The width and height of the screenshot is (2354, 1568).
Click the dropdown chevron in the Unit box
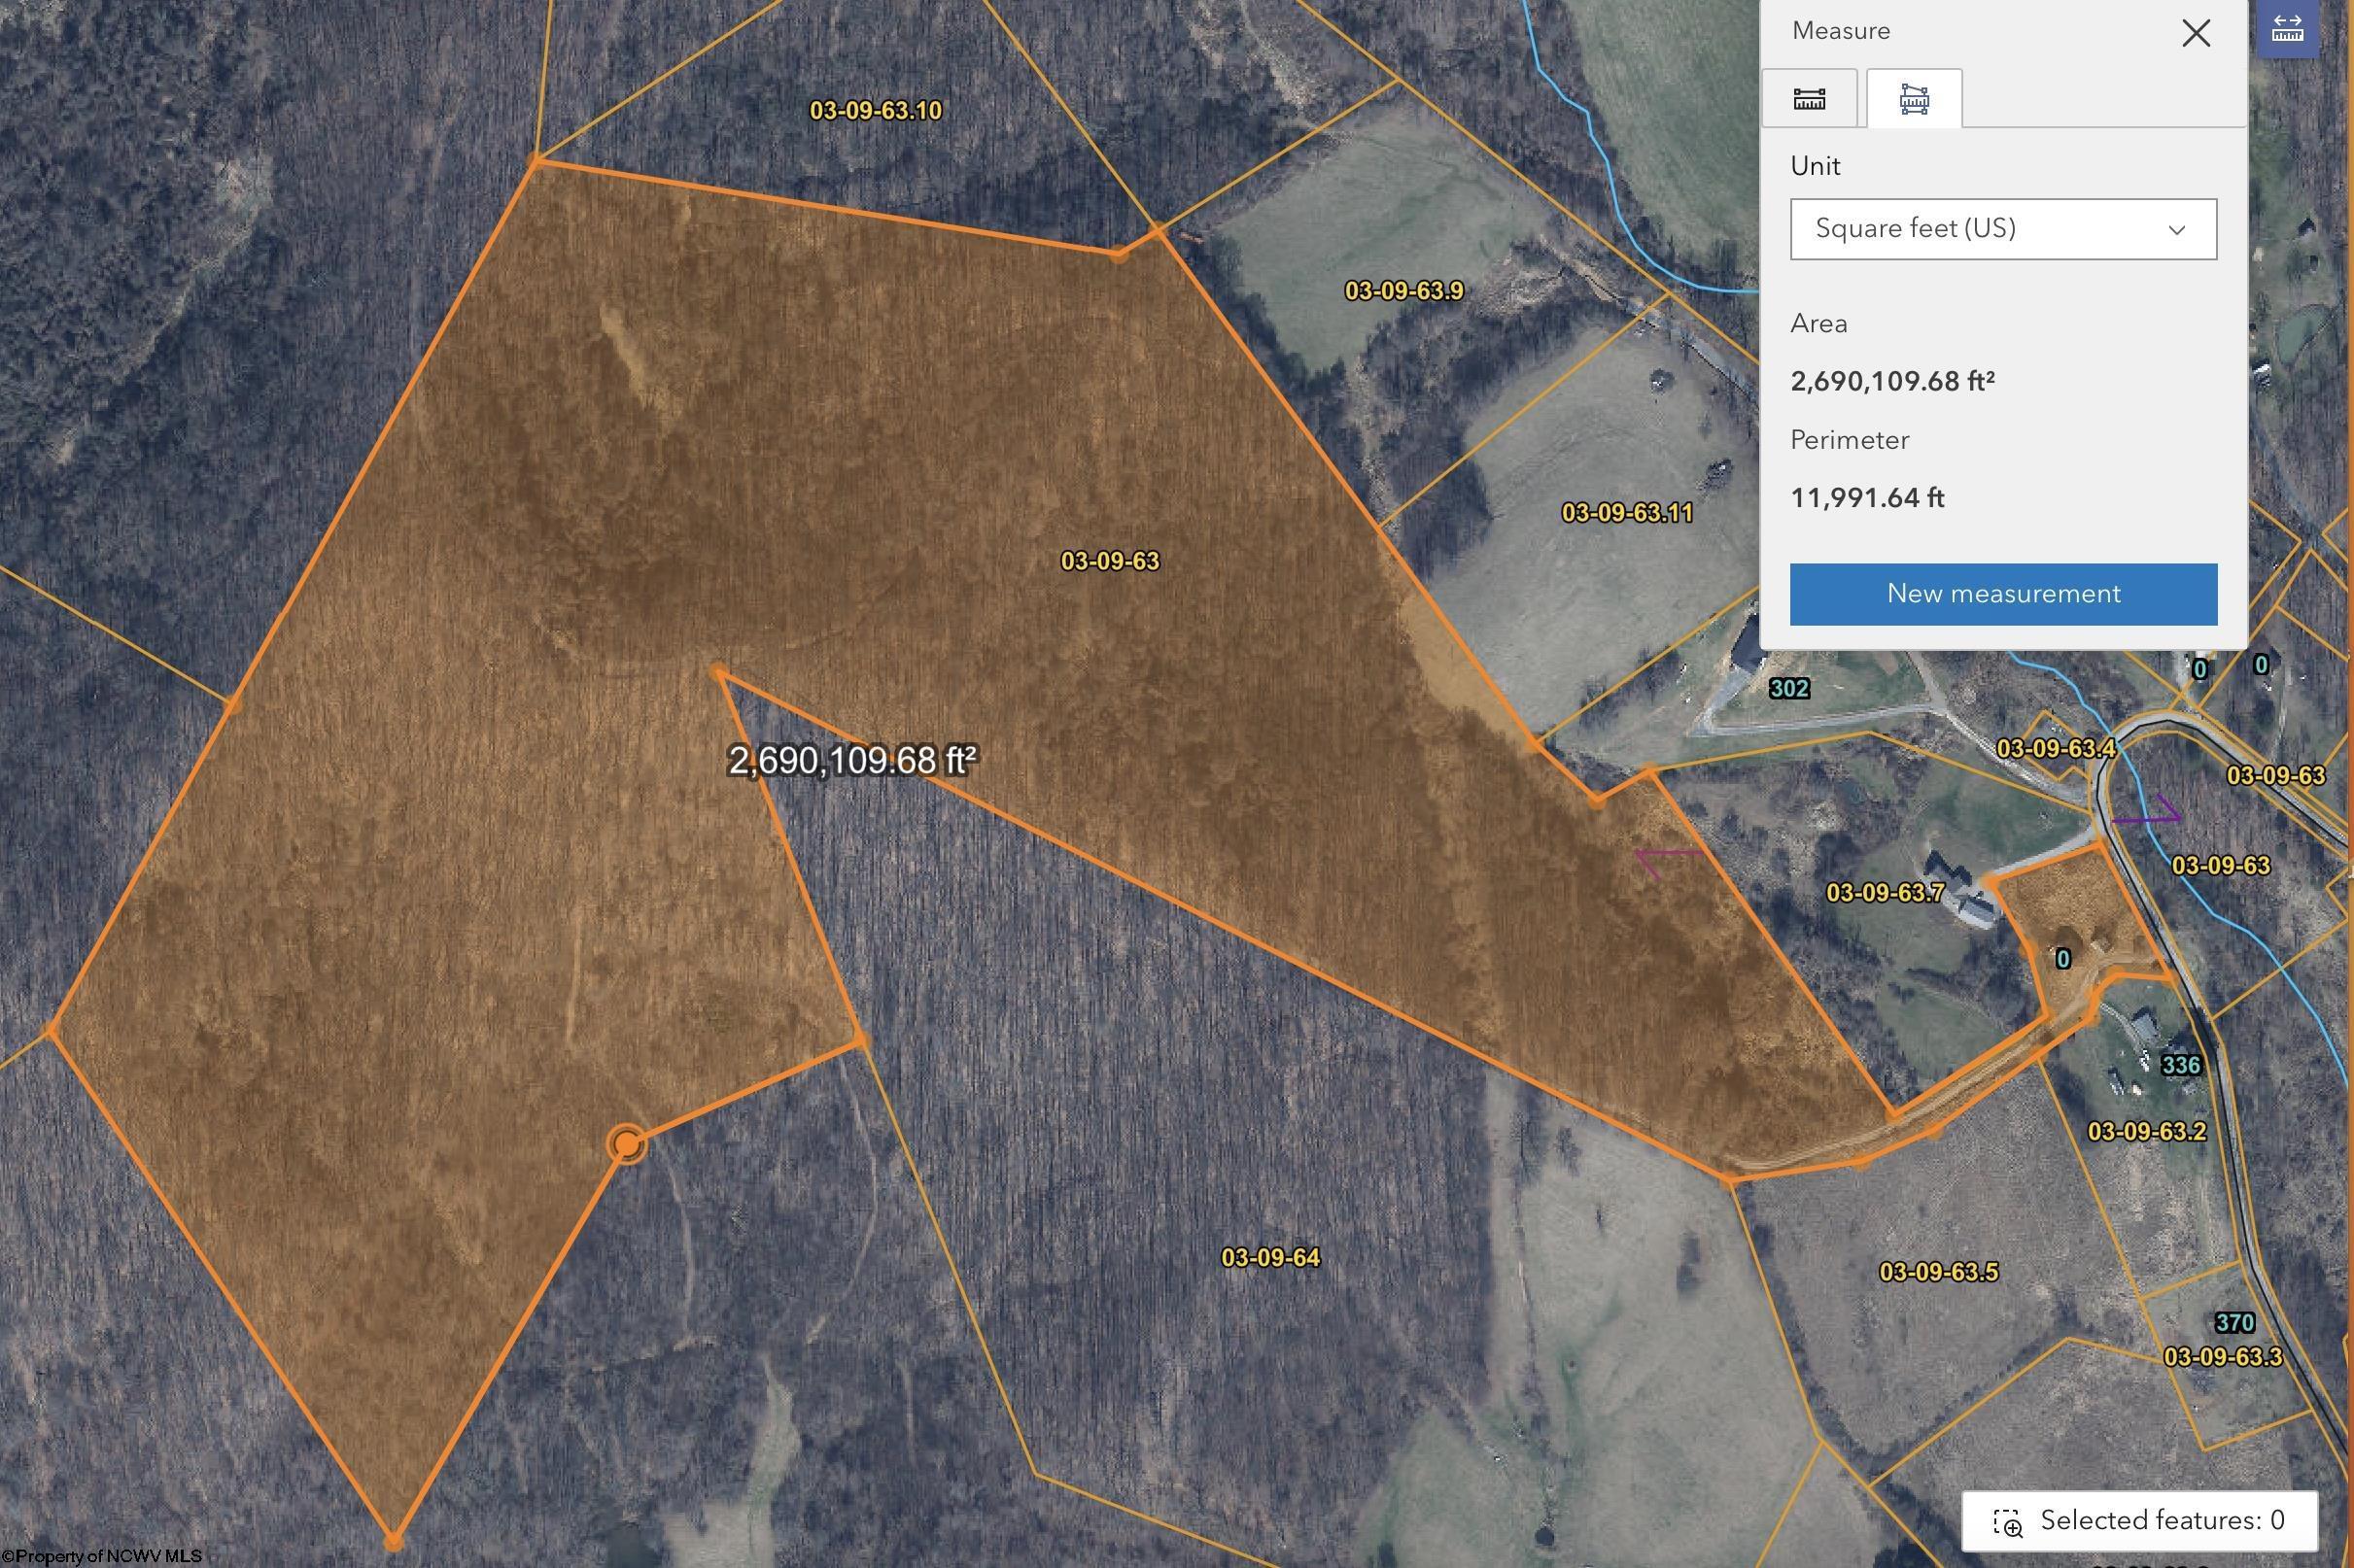click(x=2176, y=230)
